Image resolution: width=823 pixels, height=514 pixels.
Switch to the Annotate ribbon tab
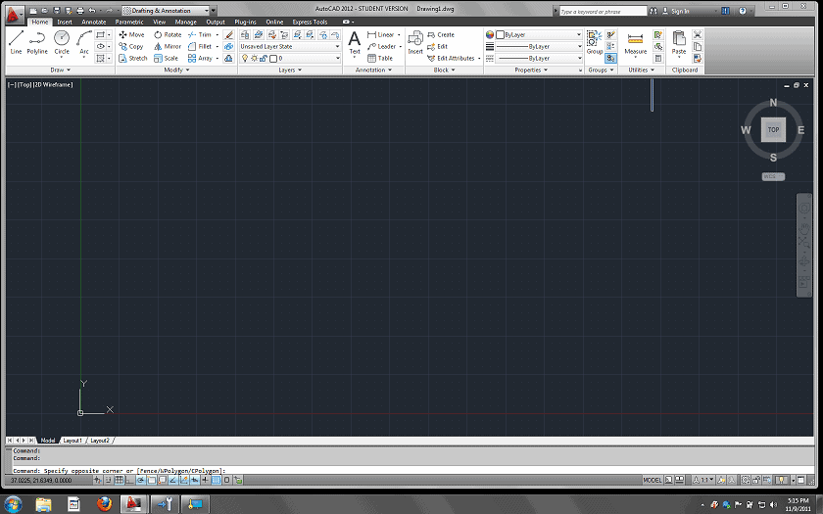click(94, 22)
